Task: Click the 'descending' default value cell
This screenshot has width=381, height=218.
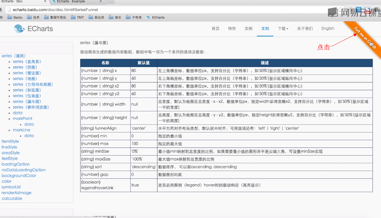Action: point(144,167)
